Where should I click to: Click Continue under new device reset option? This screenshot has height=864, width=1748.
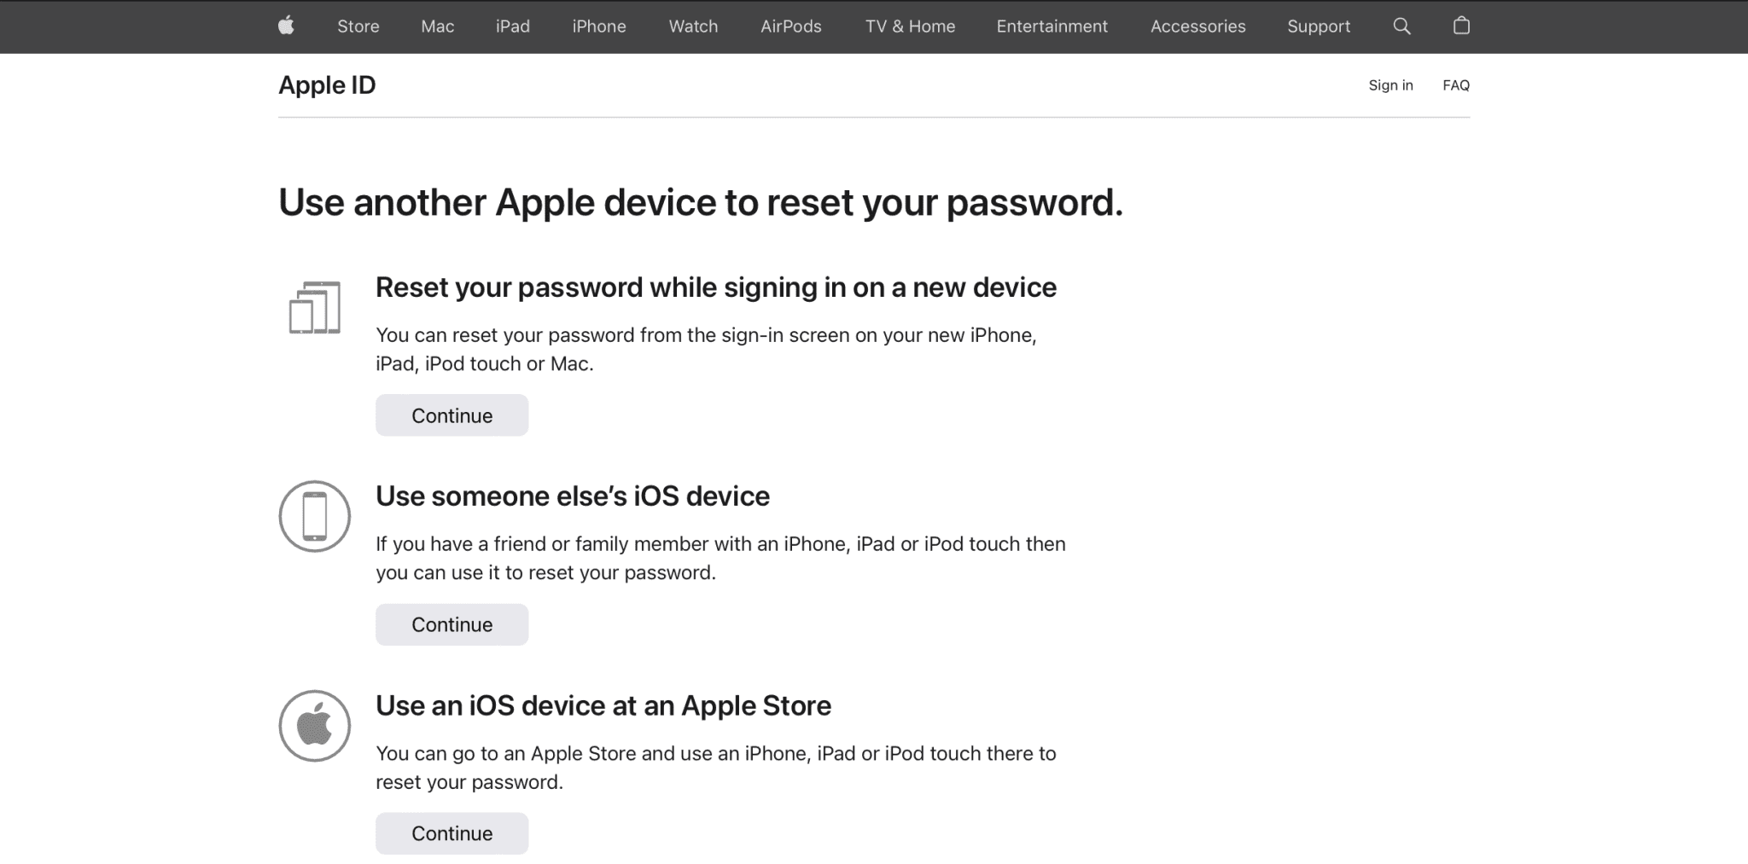point(452,415)
